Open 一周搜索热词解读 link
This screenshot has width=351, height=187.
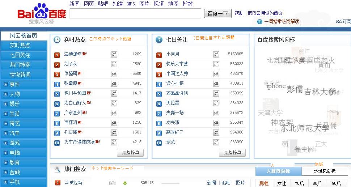click(282, 22)
